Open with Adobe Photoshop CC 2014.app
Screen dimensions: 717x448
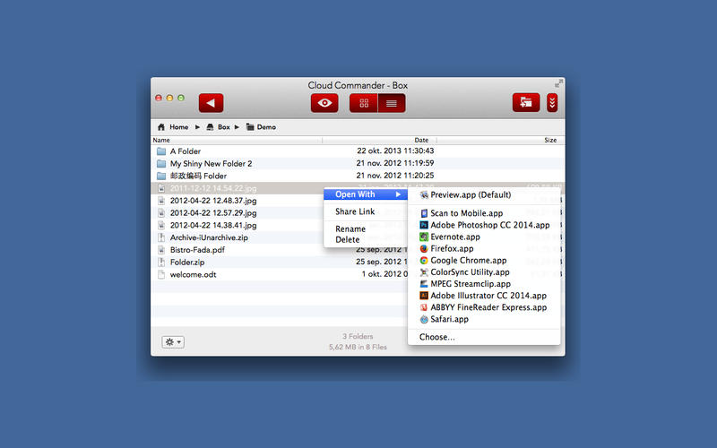pos(491,225)
